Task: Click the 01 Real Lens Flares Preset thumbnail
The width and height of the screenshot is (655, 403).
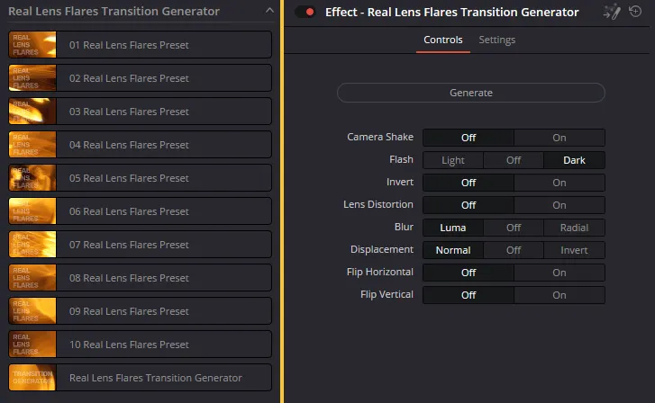Action: coord(32,45)
